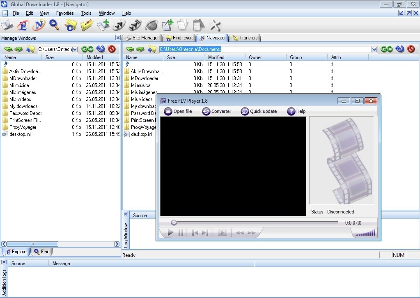Click the copy documents toolbar icon

point(183,25)
